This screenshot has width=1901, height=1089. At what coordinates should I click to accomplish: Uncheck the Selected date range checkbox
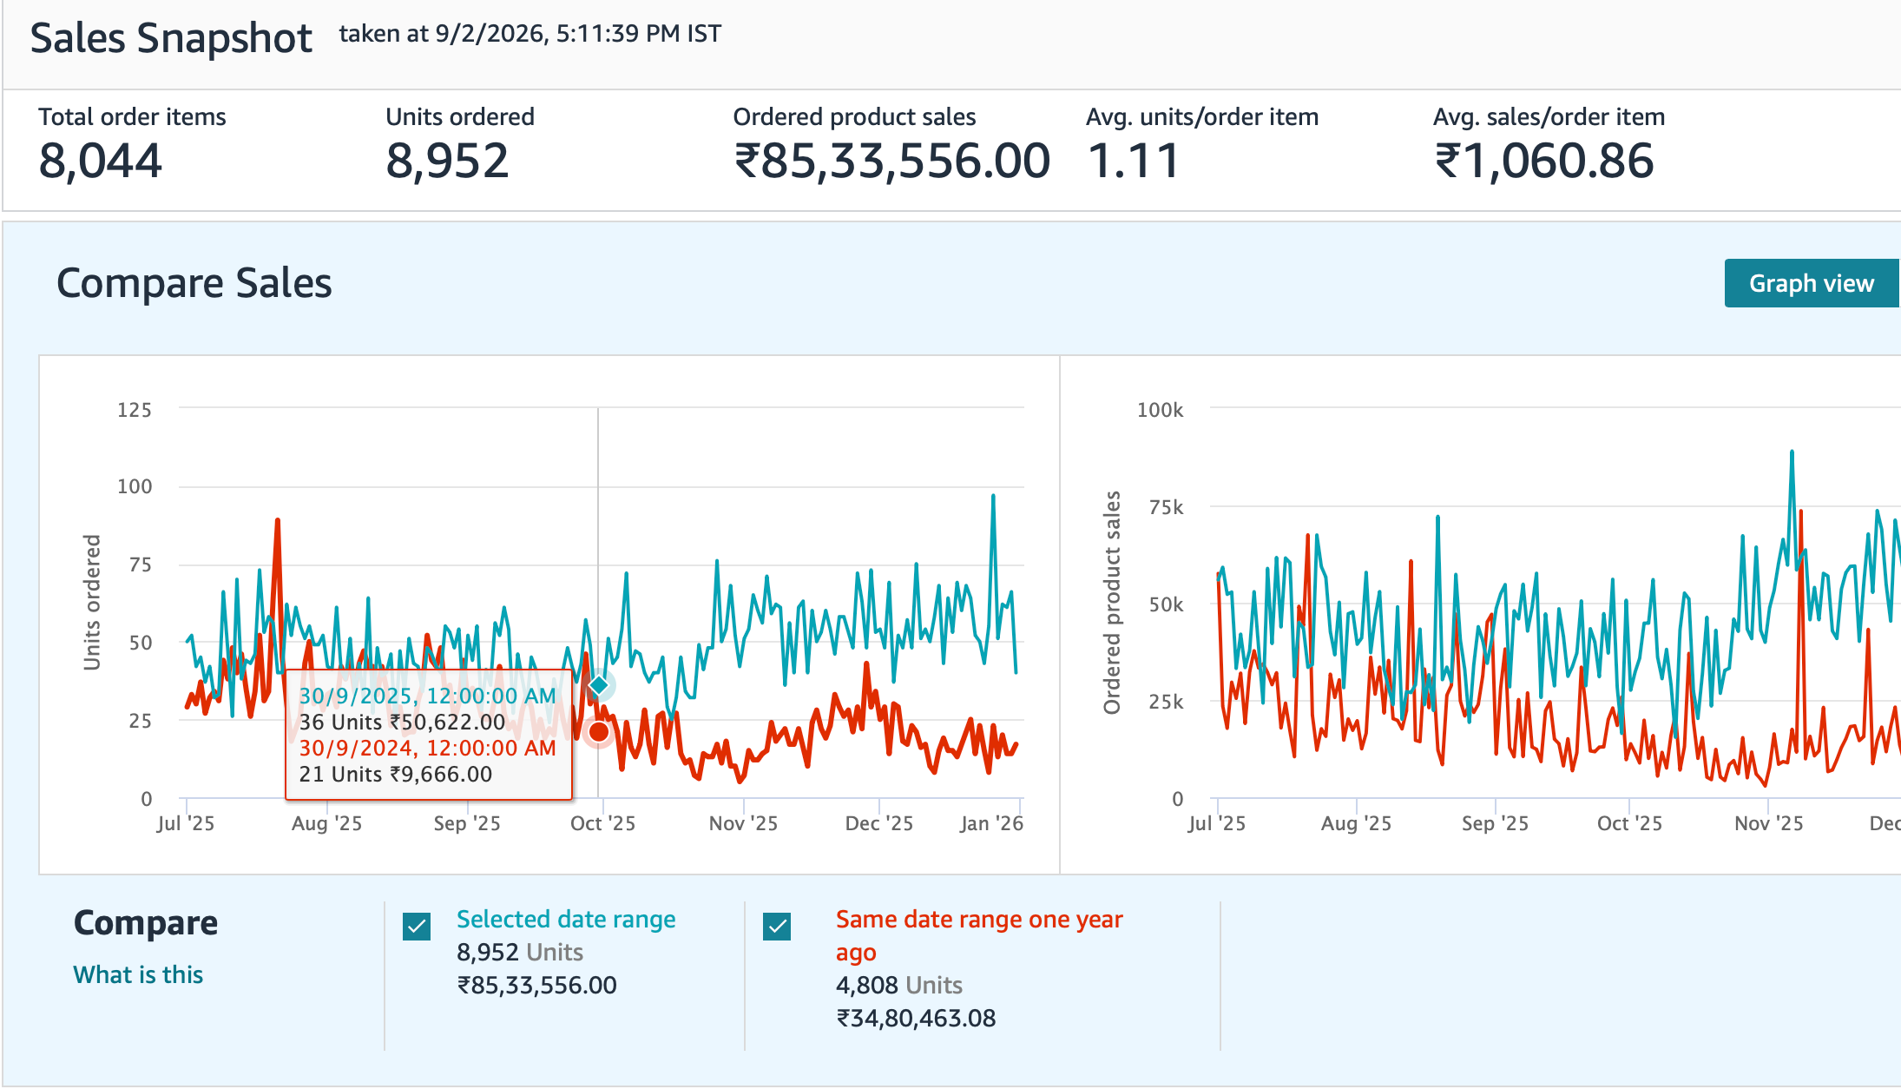(417, 927)
